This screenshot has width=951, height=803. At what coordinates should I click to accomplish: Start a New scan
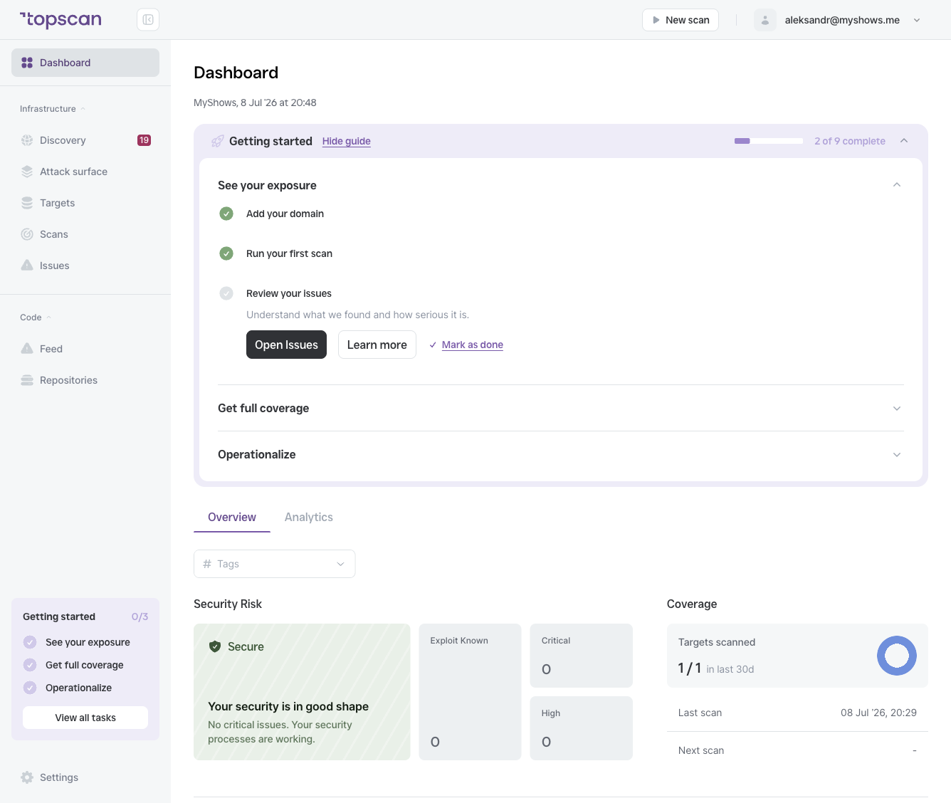[x=681, y=20]
